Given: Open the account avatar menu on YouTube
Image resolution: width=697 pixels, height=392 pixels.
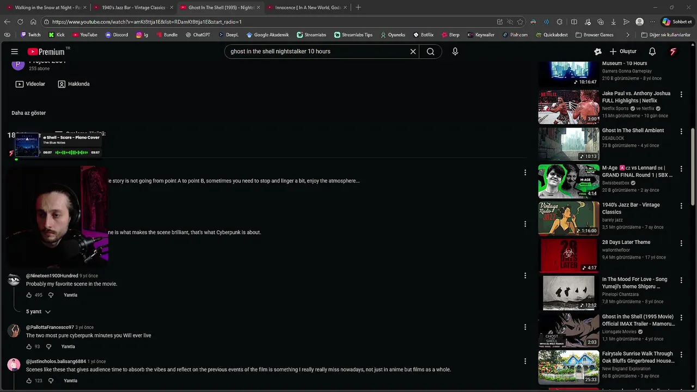Looking at the screenshot, I should point(673,52).
